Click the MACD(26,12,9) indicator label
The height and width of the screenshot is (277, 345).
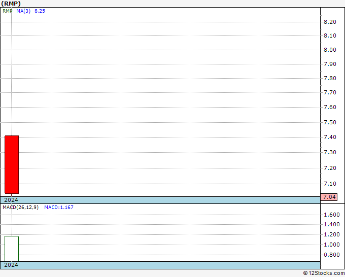(20, 207)
